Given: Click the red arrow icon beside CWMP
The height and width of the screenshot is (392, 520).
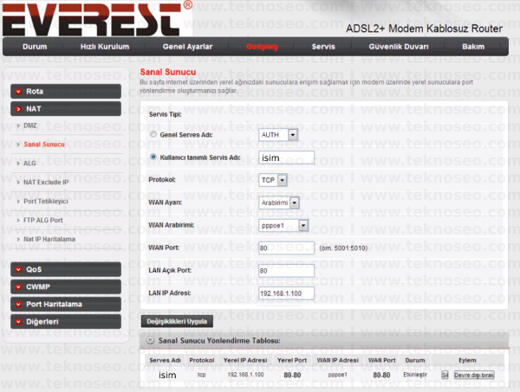Looking at the screenshot, I should point(18,287).
